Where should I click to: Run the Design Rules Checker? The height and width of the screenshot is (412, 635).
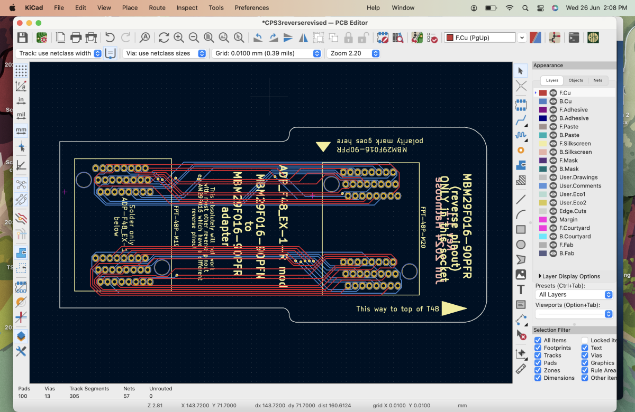coord(432,38)
